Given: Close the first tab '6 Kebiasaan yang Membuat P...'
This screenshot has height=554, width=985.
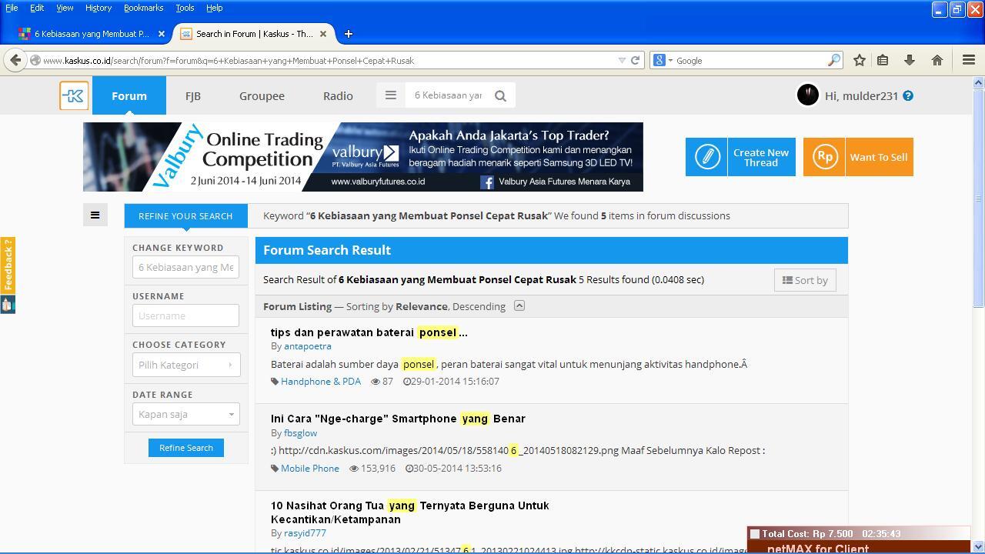Looking at the screenshot, I should 161,34.
